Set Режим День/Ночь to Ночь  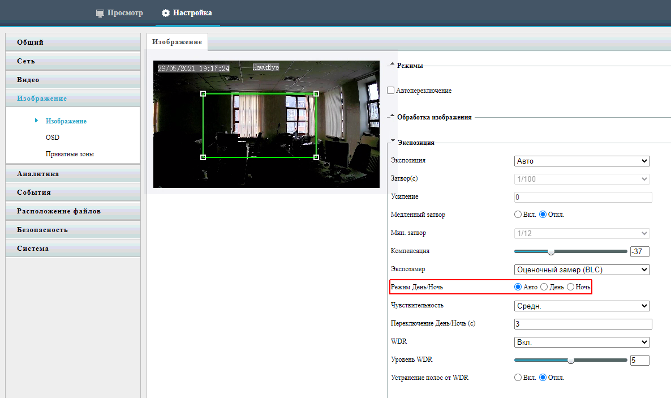[x=570, y=286]
